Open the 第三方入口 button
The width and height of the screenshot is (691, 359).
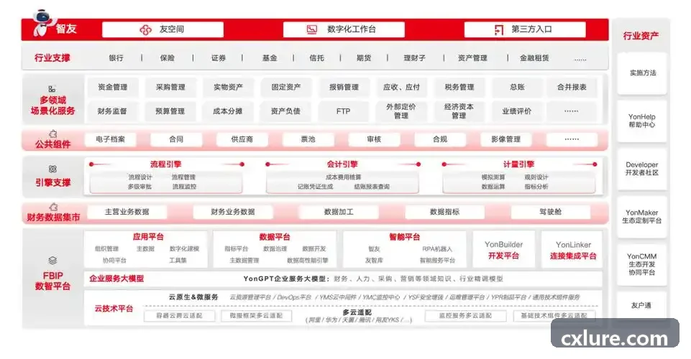[x=525, y=29]
